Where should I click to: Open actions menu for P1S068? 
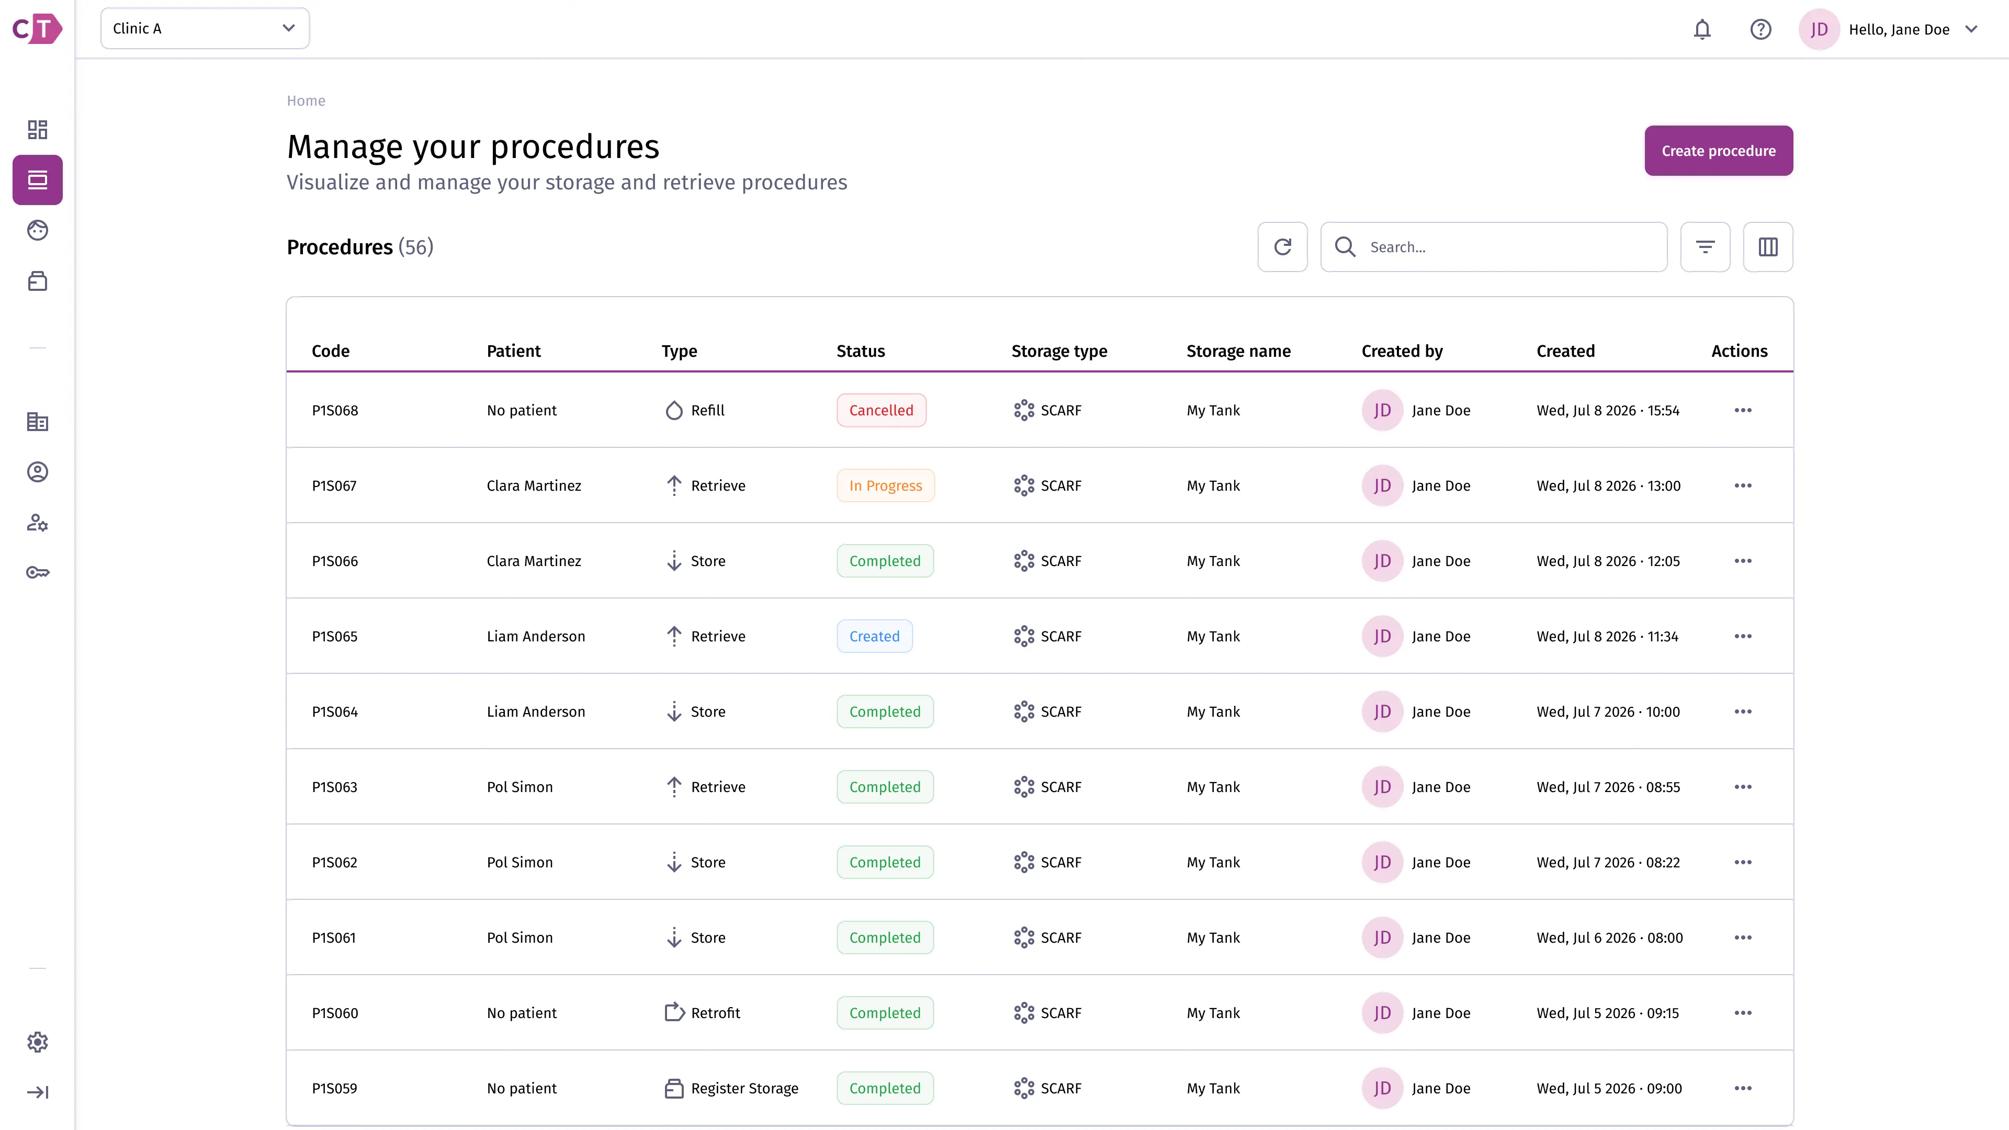(x=1743, y=410)
